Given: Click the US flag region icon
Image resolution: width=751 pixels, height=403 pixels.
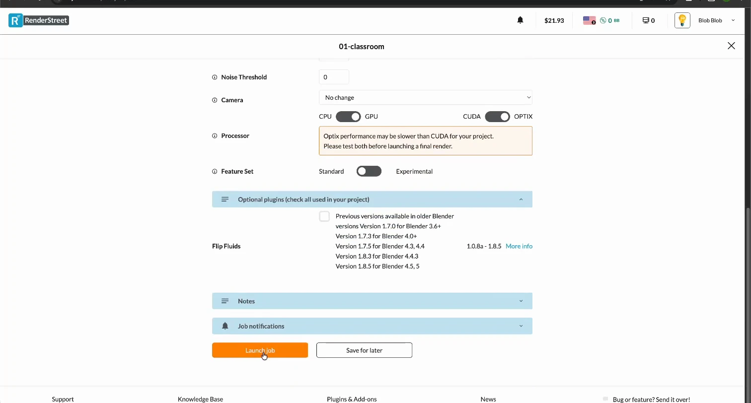Looking at the screenshot, I should (589, 20).
